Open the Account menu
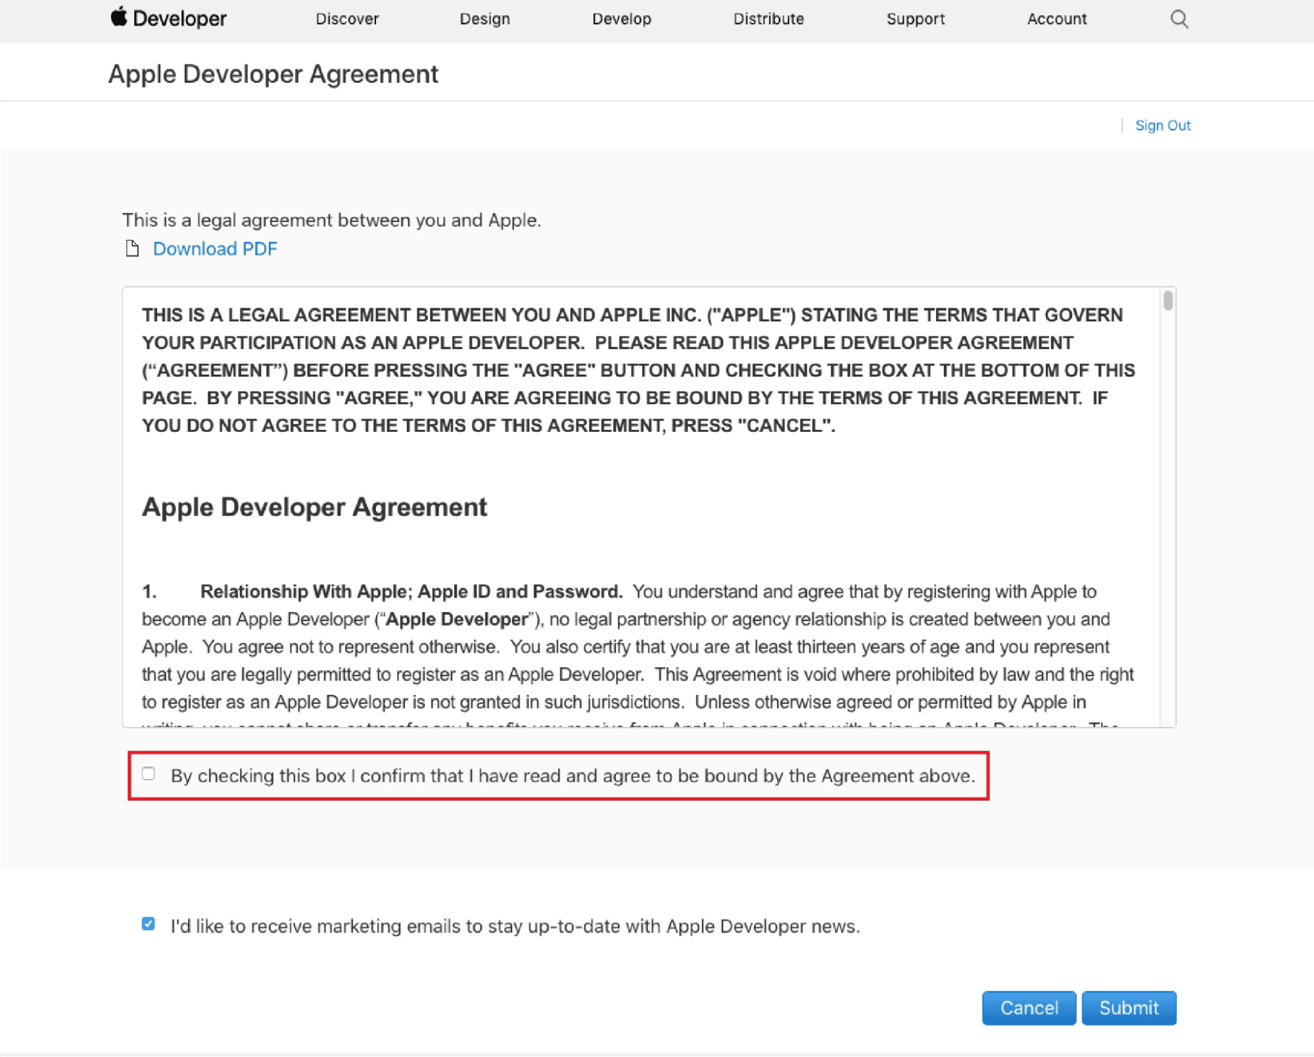 click(x=1056, y=19)
